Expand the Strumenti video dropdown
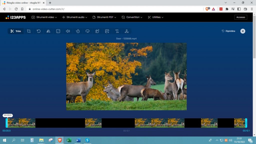 tap(44, 17)
